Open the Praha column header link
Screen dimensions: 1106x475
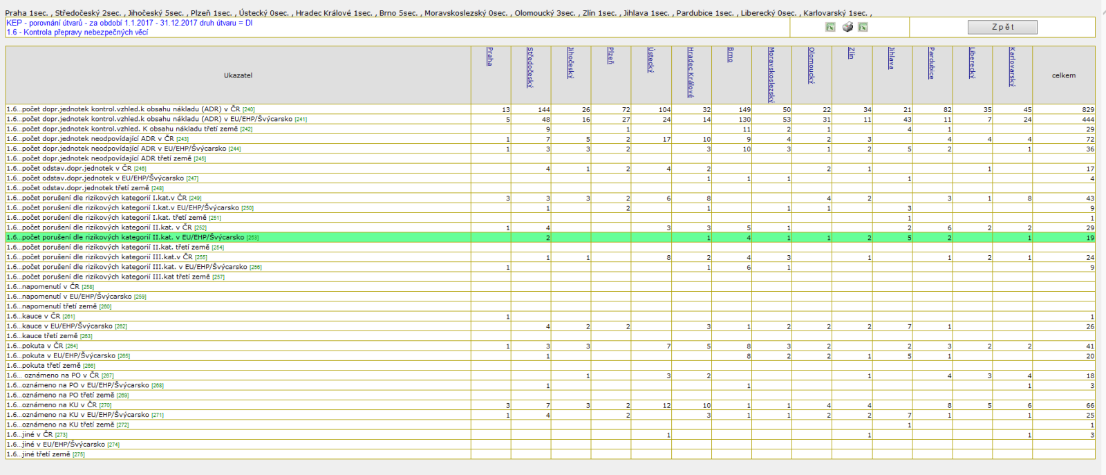pyautogui.click(x=489, y=57)
